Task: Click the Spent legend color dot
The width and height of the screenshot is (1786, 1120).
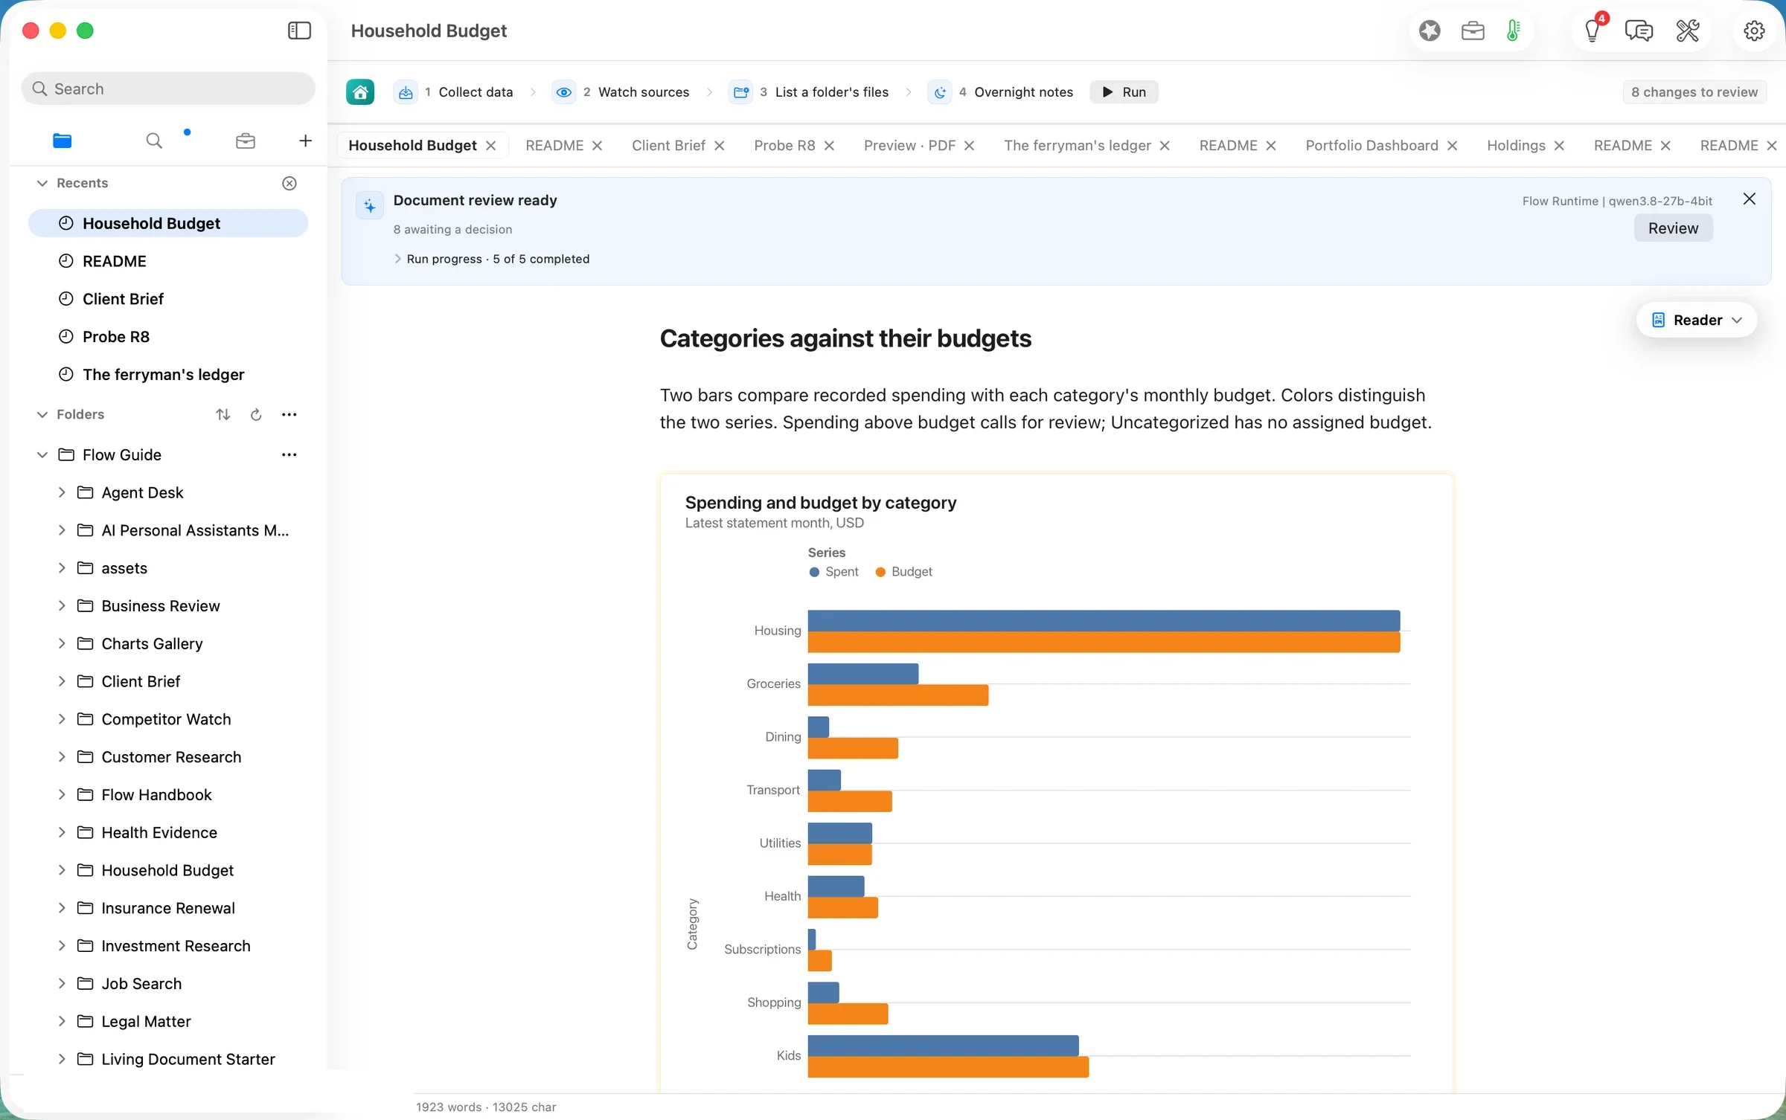Action: [814, 572]
